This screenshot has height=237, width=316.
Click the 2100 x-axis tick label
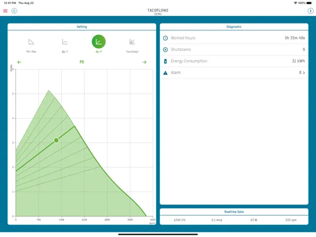coord(84,220)
